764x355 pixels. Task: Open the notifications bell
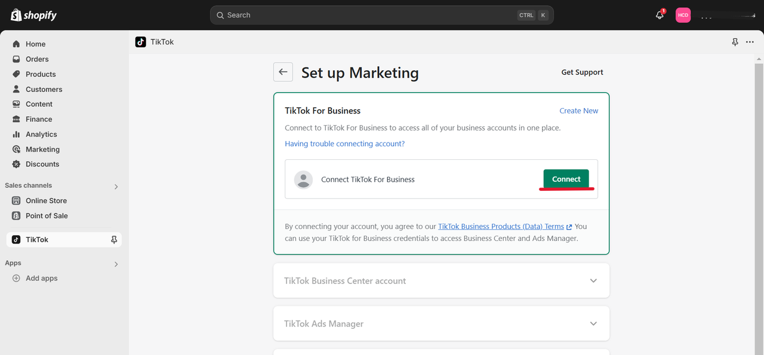(660, 16)
